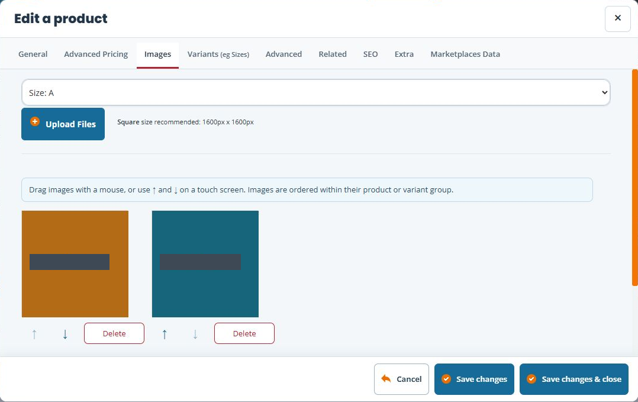Click Save changes button
The image size is (638, 402).
click(475, 380)
